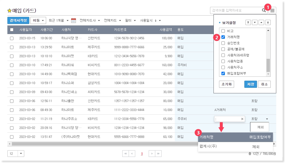Click the 검색어를 입력하세요 search field

coord(235,11)
